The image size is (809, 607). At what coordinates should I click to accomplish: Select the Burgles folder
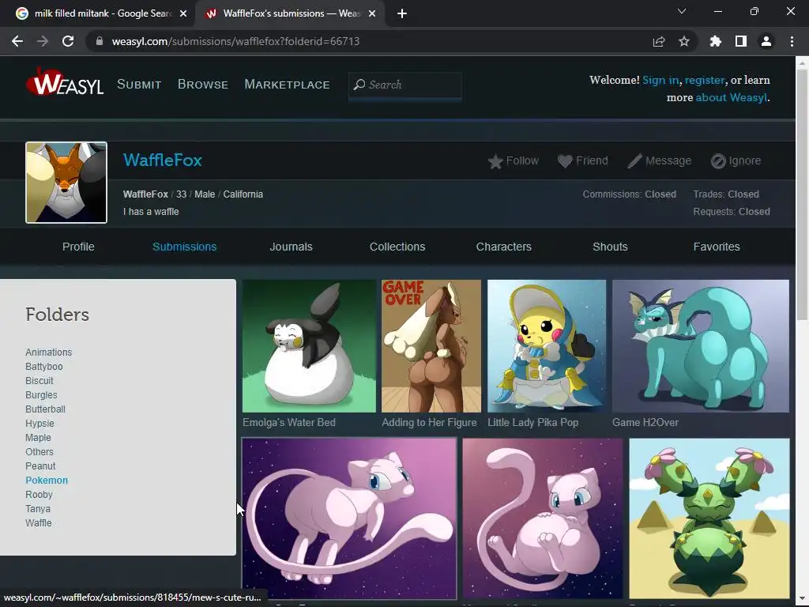click(x=41, y=395)
